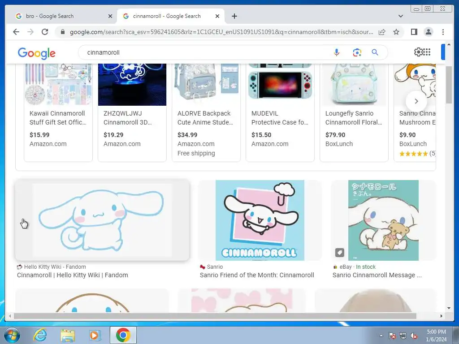
Task: Open MUDEVIL Protective Case listing
Action: click(x=280, y=118)
